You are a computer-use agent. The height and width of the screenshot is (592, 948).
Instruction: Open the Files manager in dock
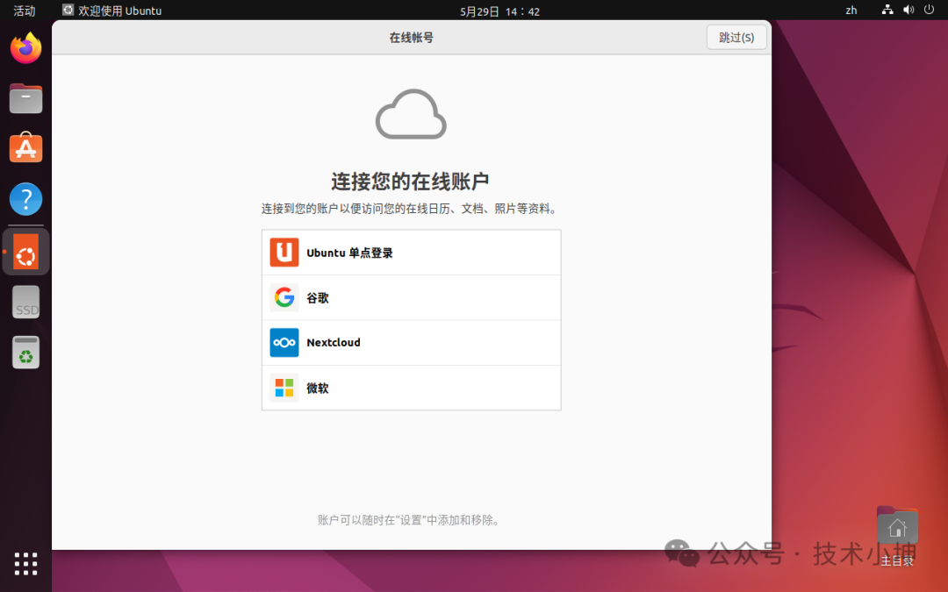click(x=25, y=98)
